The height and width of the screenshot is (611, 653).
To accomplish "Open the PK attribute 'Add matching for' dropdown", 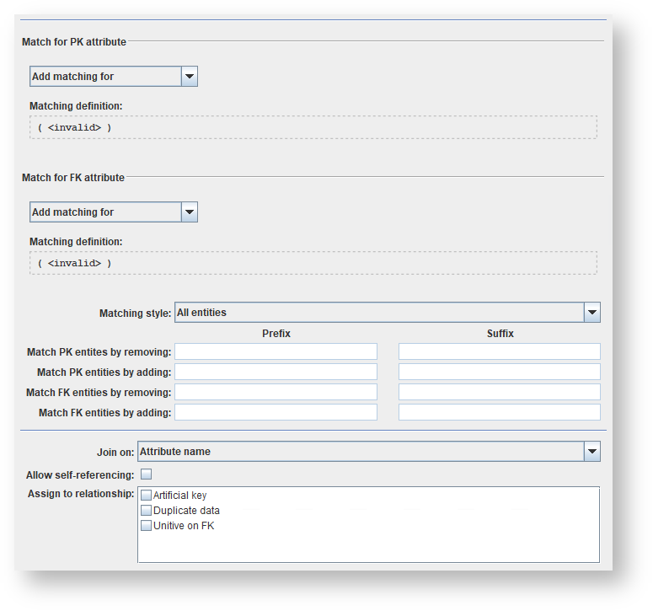I will coord(190,77).
